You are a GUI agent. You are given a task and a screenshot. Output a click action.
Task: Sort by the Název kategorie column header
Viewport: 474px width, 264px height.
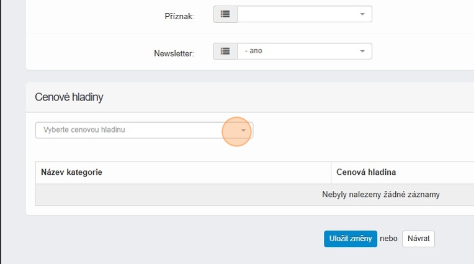pos(71,172)
